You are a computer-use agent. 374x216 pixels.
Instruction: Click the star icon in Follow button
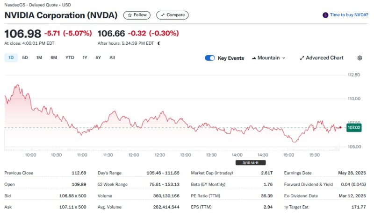pyautogui.click(x=130, y=15)
